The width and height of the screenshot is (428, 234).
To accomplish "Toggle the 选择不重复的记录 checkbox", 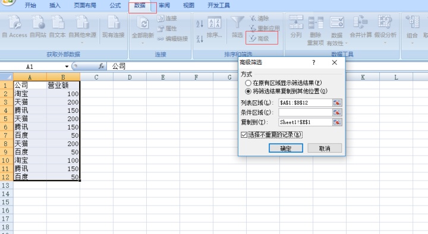I will point(244,135).
